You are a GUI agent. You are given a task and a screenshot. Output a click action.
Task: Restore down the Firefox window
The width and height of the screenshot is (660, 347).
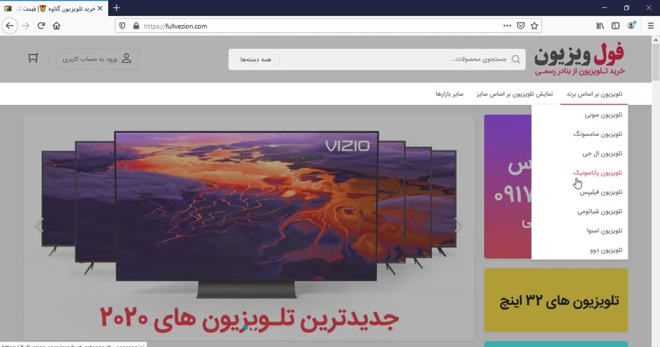(x=626, y=8)
